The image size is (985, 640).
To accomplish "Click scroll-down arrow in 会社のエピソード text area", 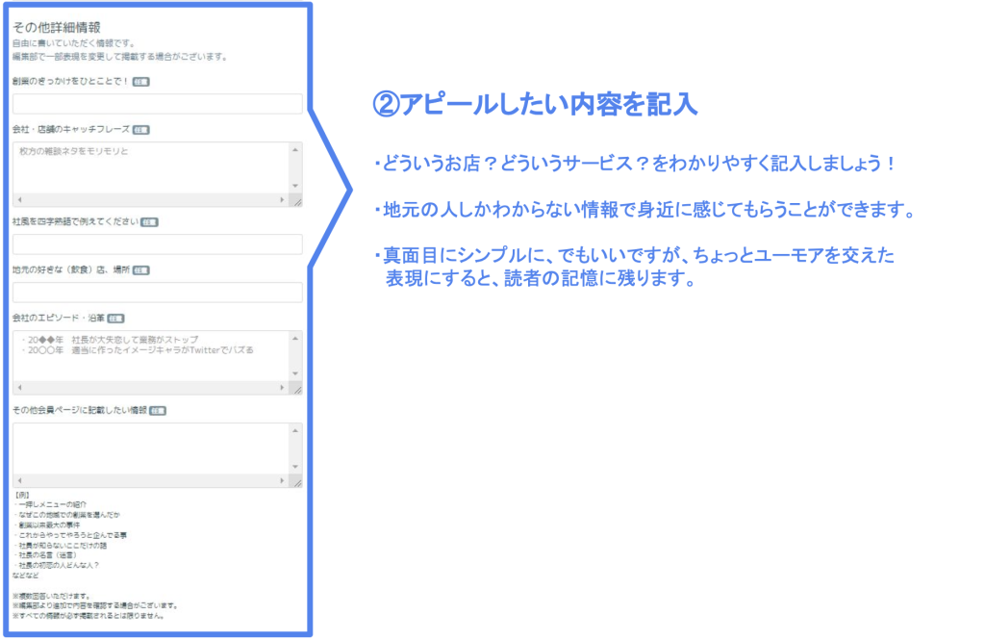I will coord(296,374).
